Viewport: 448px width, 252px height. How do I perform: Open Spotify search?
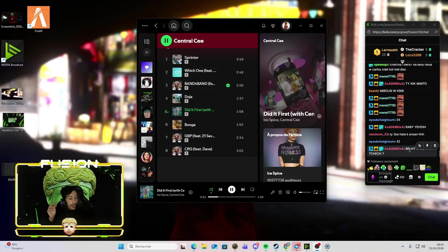click(187, 26)
